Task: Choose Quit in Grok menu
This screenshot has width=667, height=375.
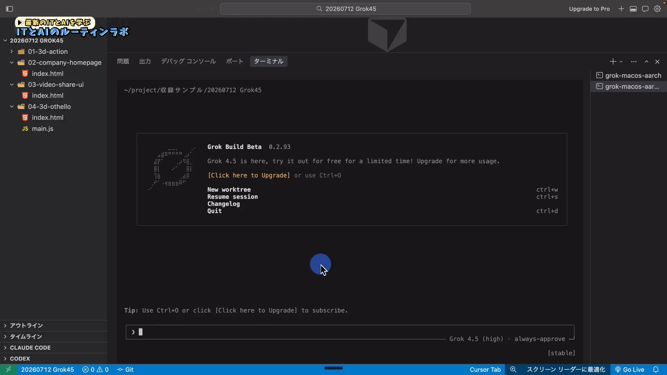Action: point(214,211)
